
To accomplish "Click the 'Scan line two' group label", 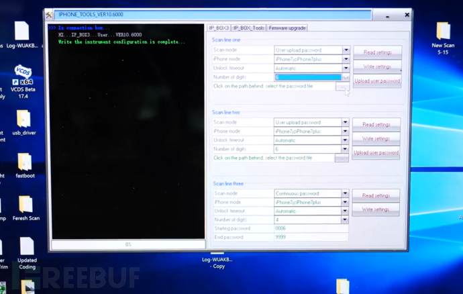I will 226,112.
